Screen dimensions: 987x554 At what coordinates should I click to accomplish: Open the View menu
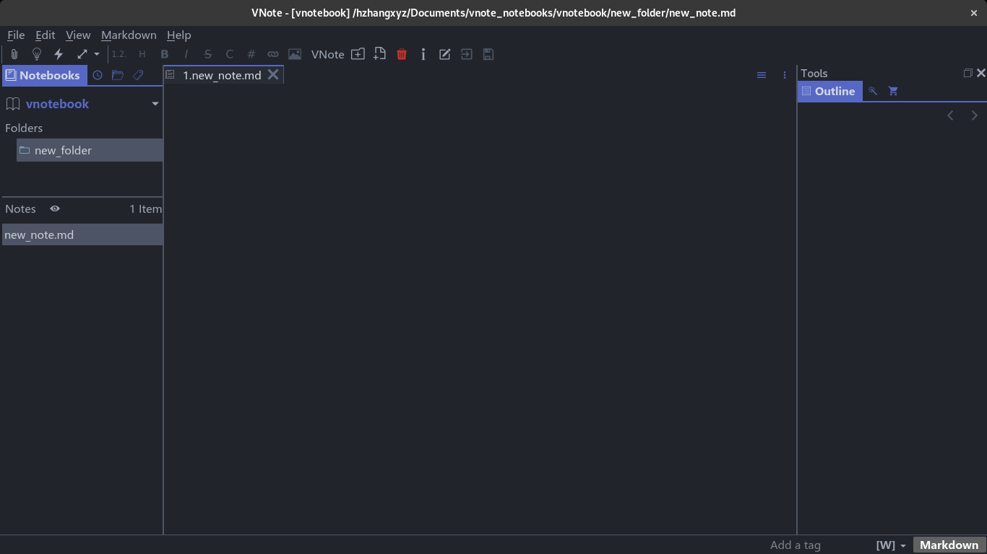pyautogui.click(x=78, y=35)
